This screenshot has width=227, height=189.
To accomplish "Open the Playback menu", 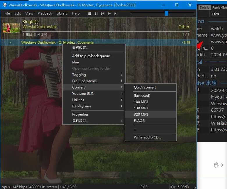I will [x=45, y=13].
